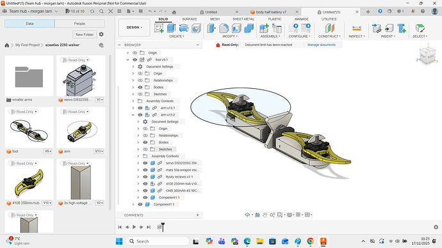Click the Measure inspect icon
This screenshot has width=442, height=248.
357,28
